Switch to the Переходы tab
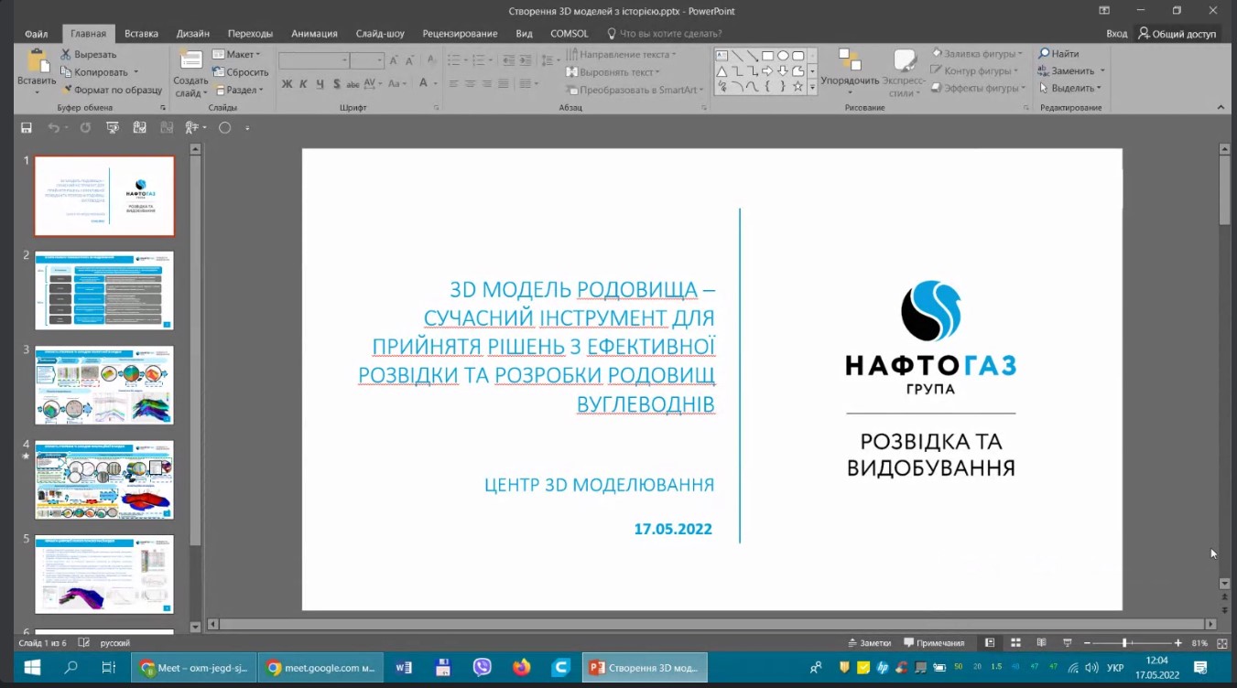The height and width of the screenshot is (688, 1237). [250, 33]
